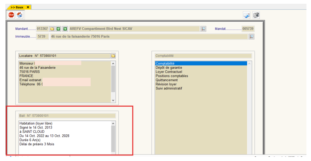Viewport: 311px width, 161px height.
Task: Click the Mandant number field 013367
Action: (42, 29)
